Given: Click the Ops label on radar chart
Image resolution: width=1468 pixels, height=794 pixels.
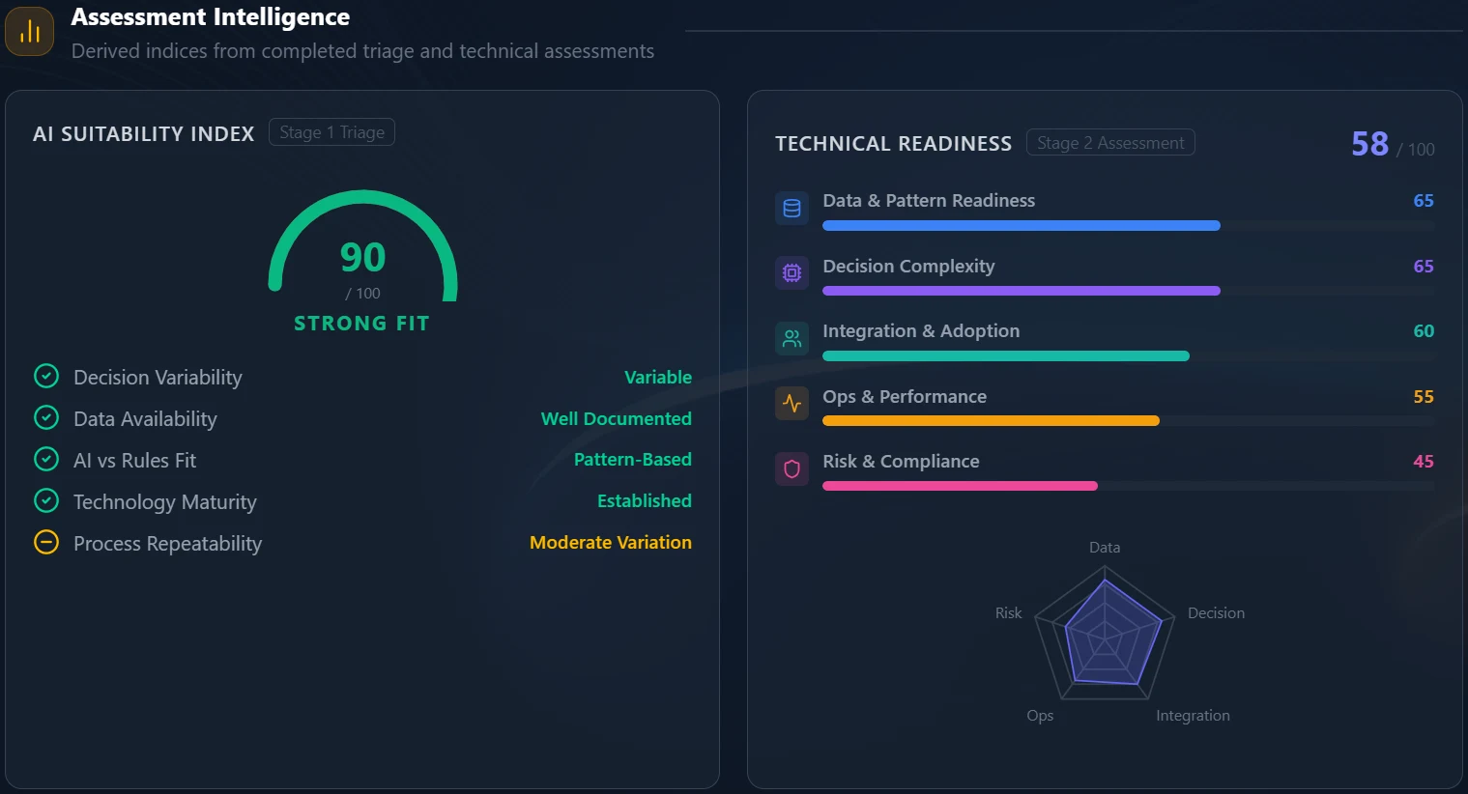Looking at the screenshot, I should pos(1040,716).
